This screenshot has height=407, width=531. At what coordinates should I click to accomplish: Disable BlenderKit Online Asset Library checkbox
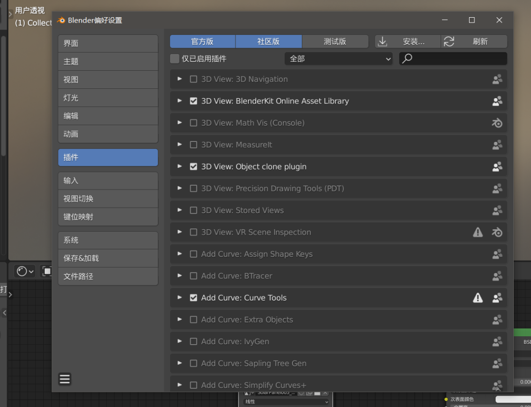tap(193, 101)
